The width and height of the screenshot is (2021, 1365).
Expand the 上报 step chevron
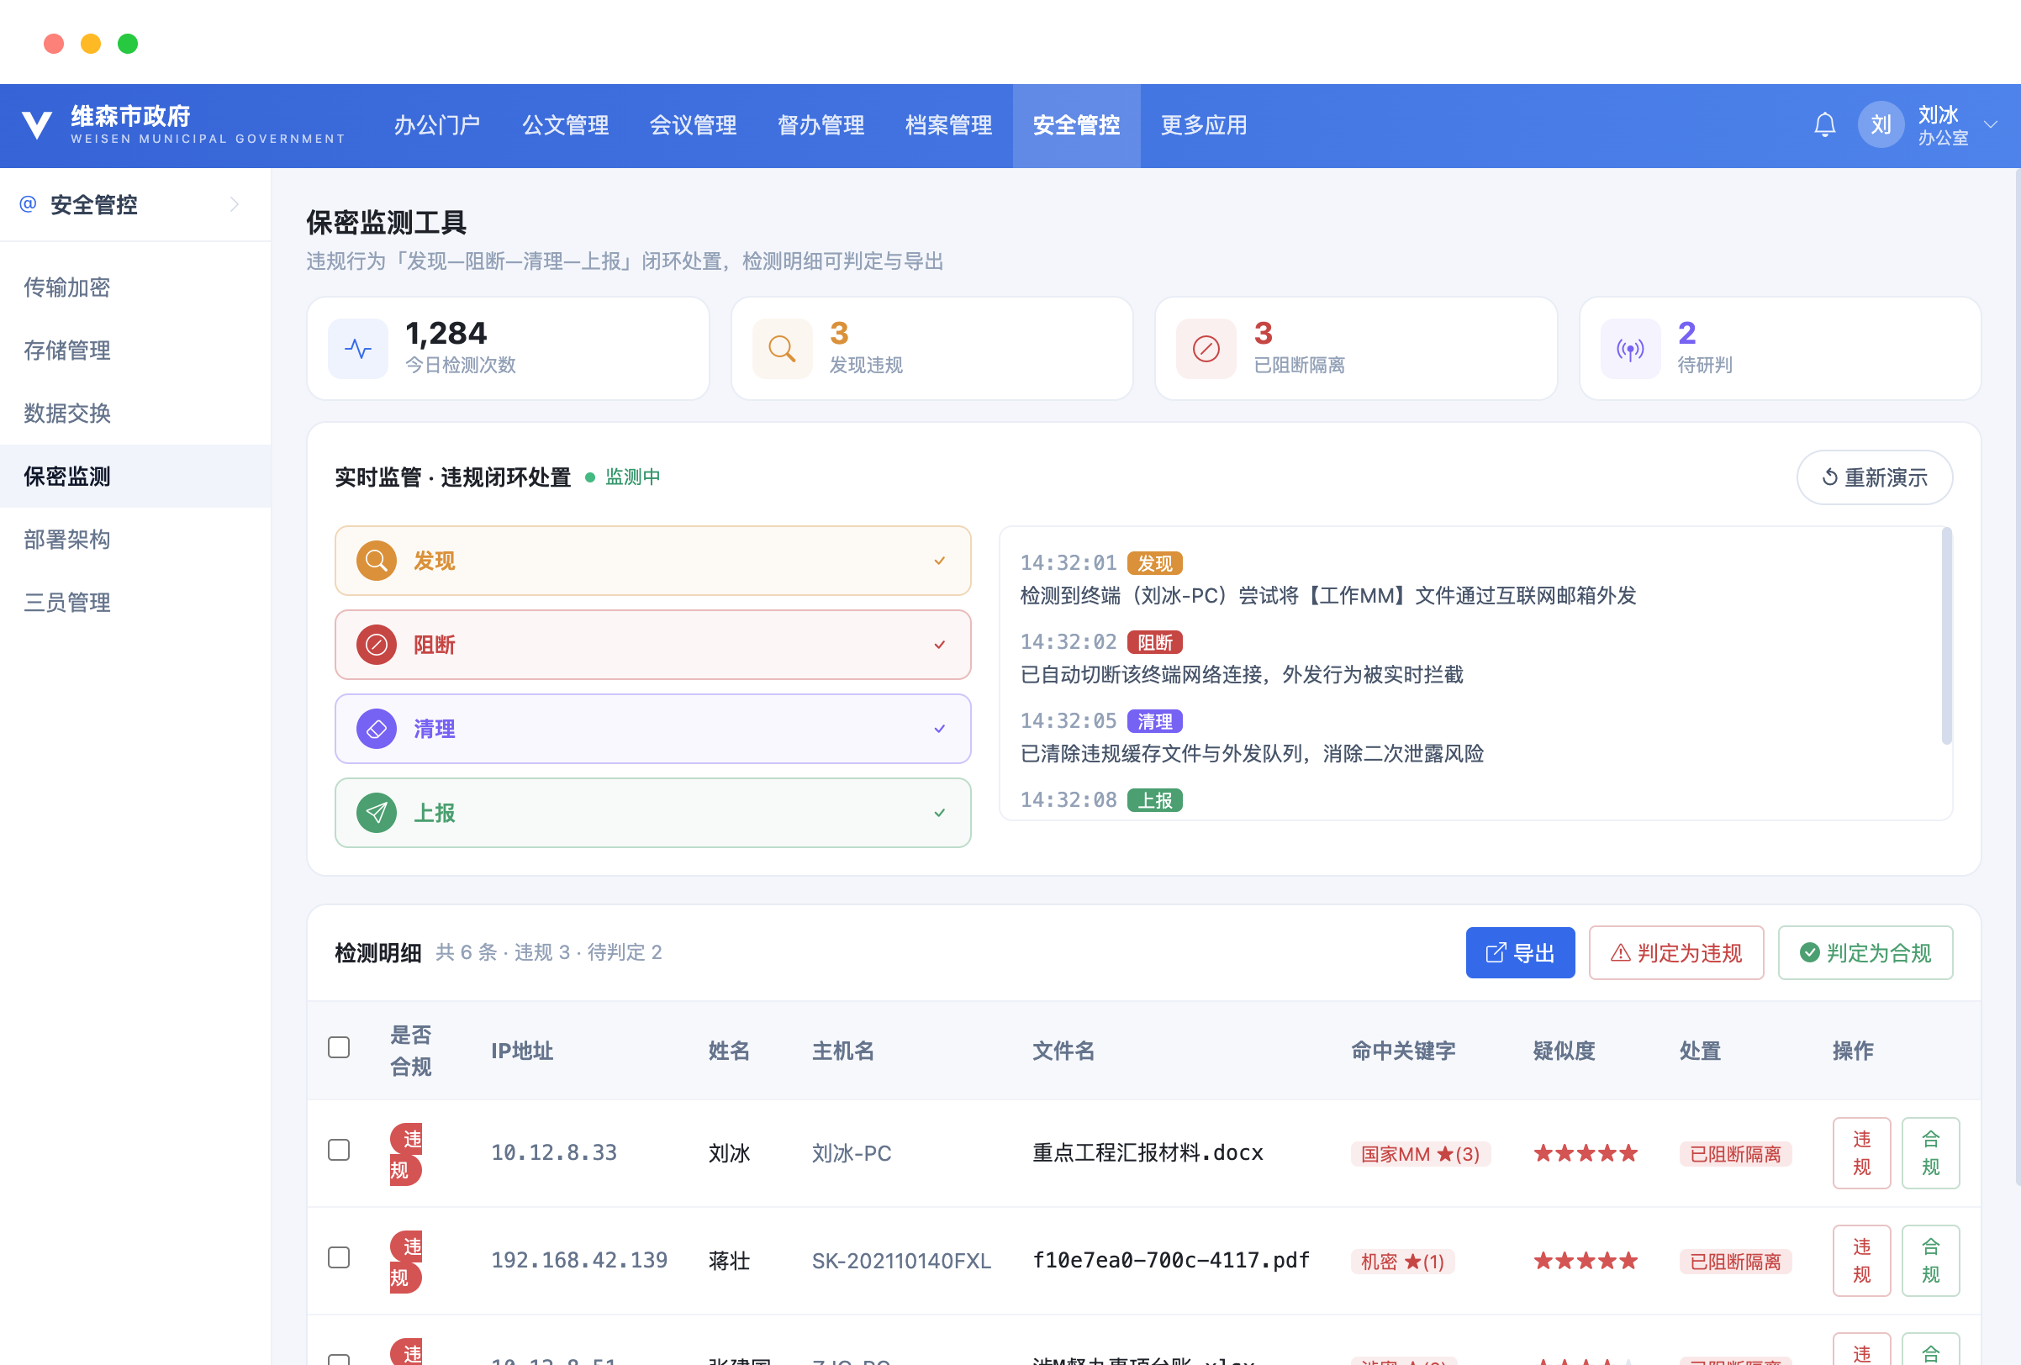point(939,813)
